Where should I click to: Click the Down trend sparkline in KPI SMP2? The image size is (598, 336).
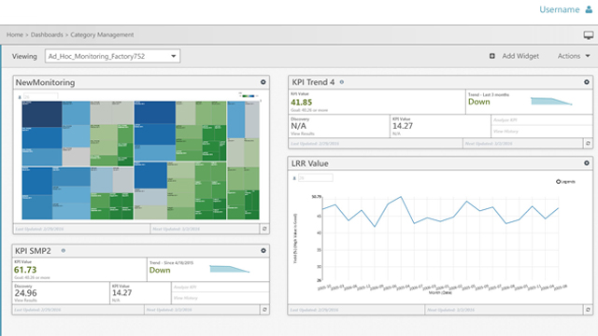point(230,269)
